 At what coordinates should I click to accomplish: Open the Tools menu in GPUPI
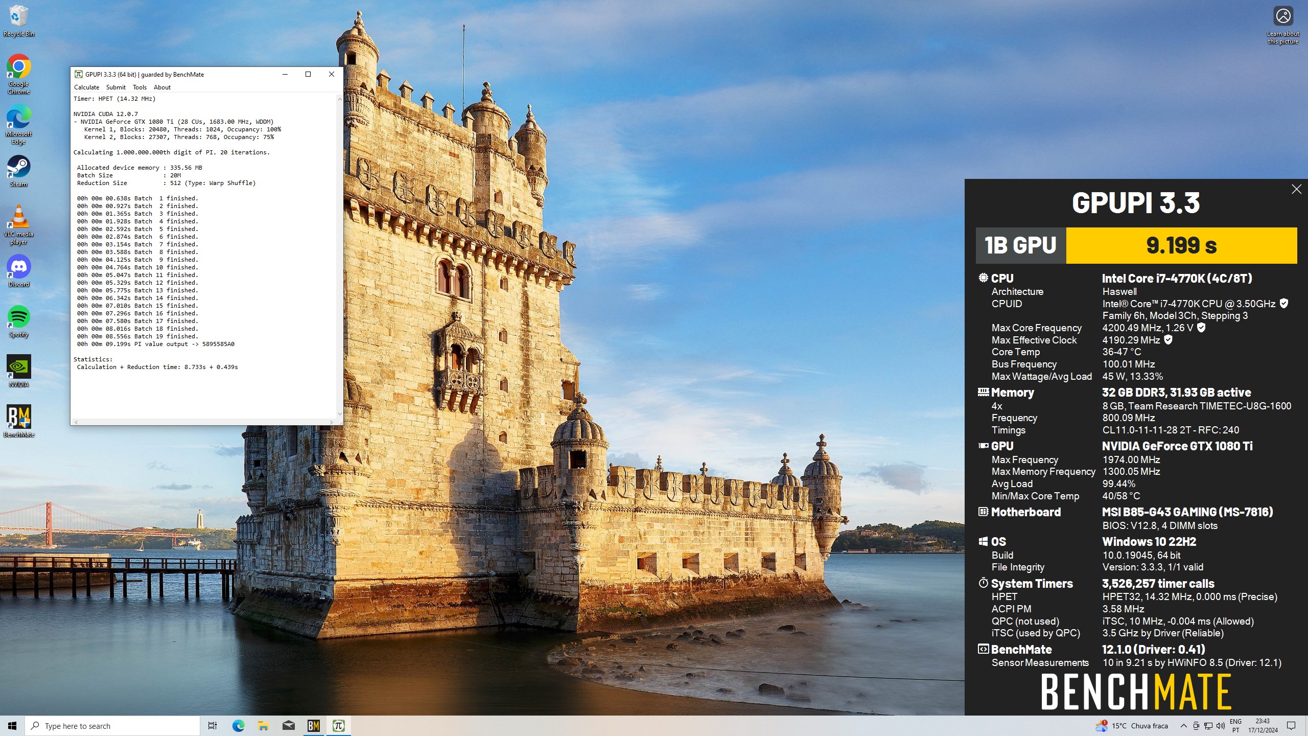139,87
